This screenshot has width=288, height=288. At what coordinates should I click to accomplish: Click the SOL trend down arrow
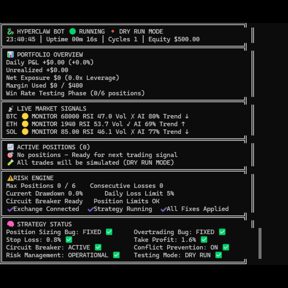187,132
